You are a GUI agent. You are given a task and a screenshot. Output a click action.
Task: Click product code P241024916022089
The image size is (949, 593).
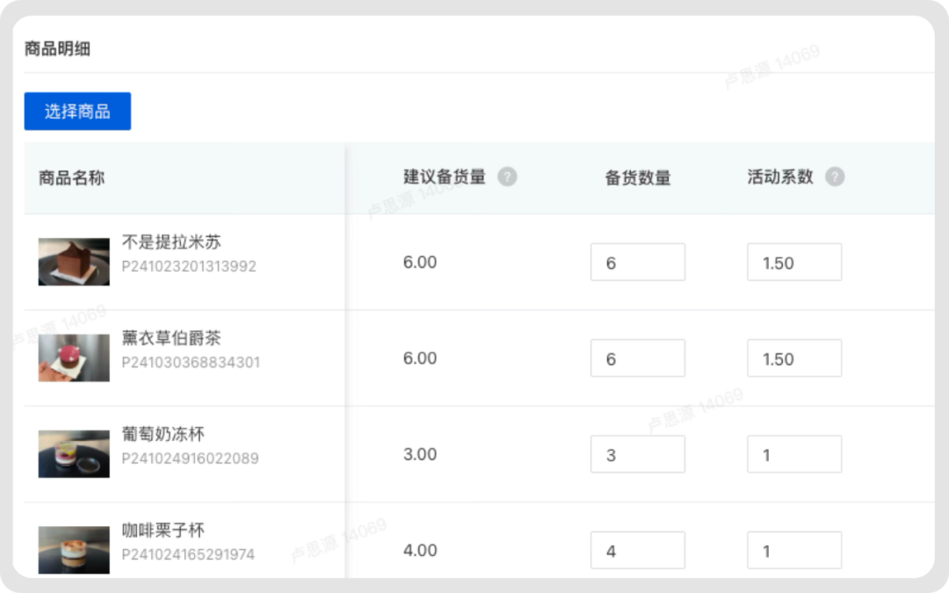tap(190, 459)
